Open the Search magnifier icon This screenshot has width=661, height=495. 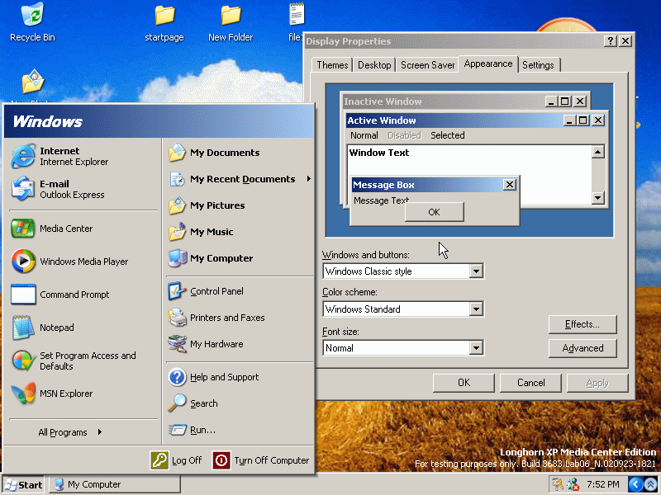[x=177, y=403]
